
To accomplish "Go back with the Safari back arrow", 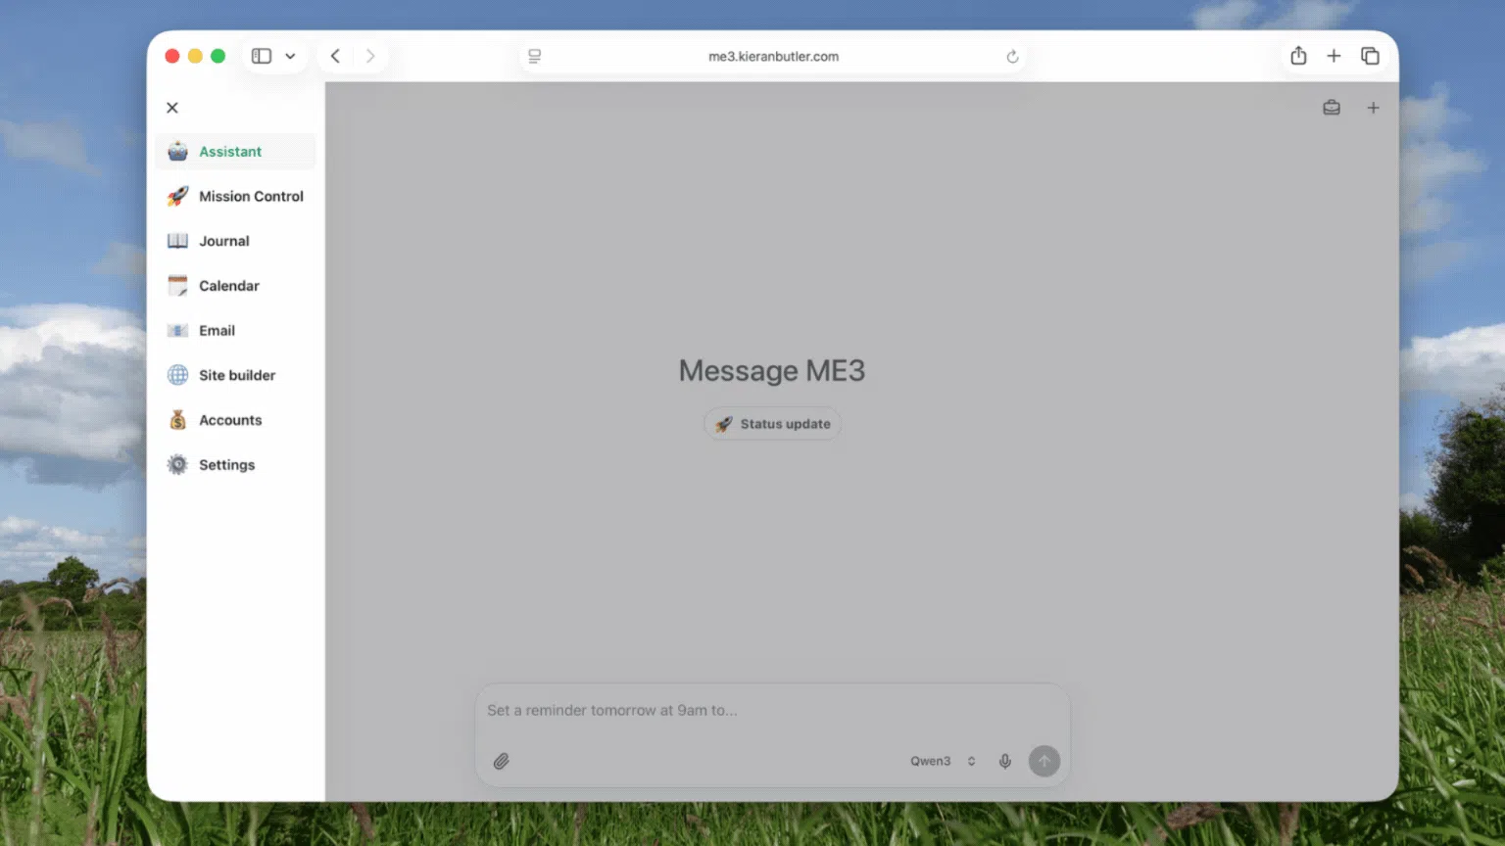I will 335,56.
